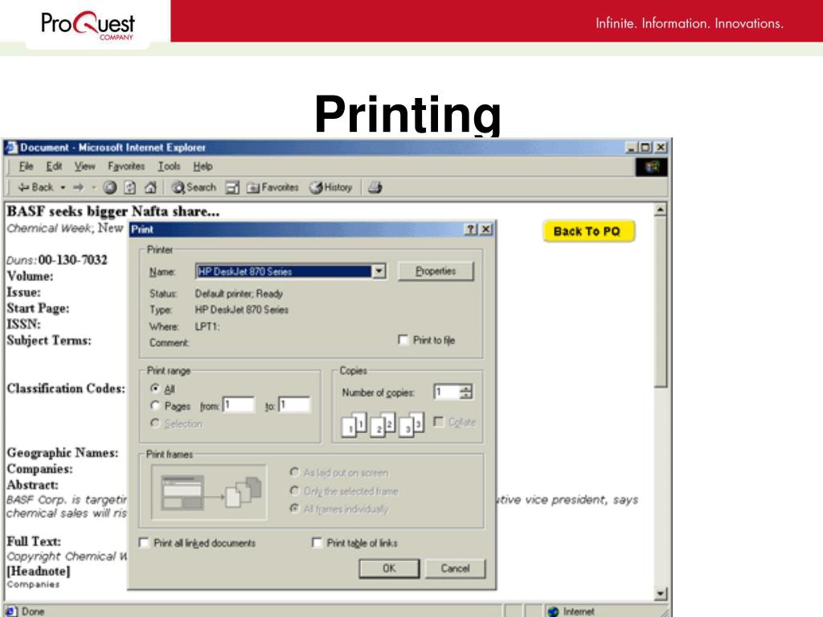Viewport: 823px width, 617px height.
Task: Cancel the Print dialog
Action: click(455, 568)
